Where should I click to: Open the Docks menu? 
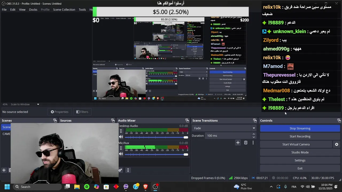(x=33, y=10)
